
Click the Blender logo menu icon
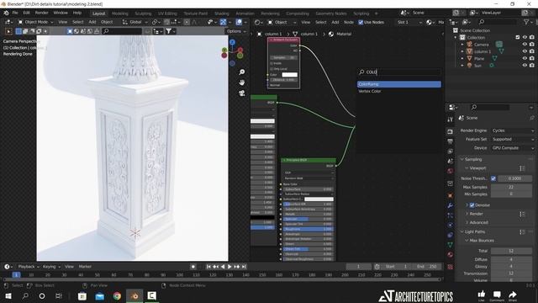point(6,13)
